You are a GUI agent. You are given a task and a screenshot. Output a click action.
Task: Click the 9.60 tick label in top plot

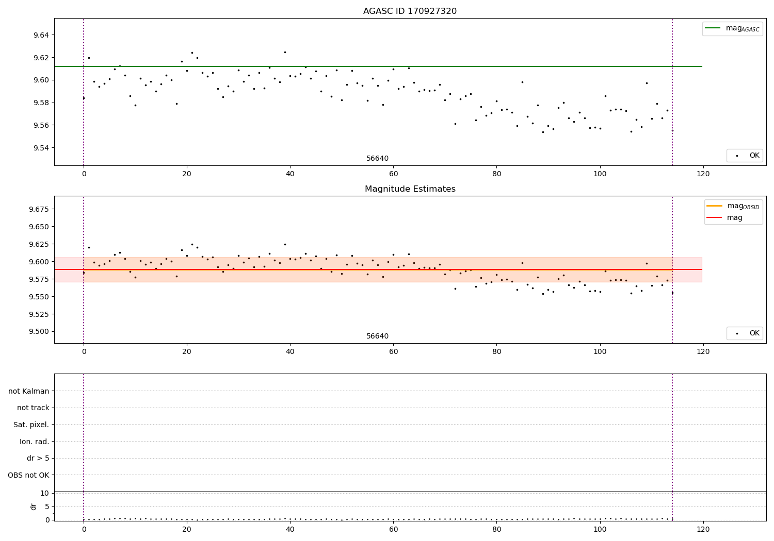tap(41, 80)
